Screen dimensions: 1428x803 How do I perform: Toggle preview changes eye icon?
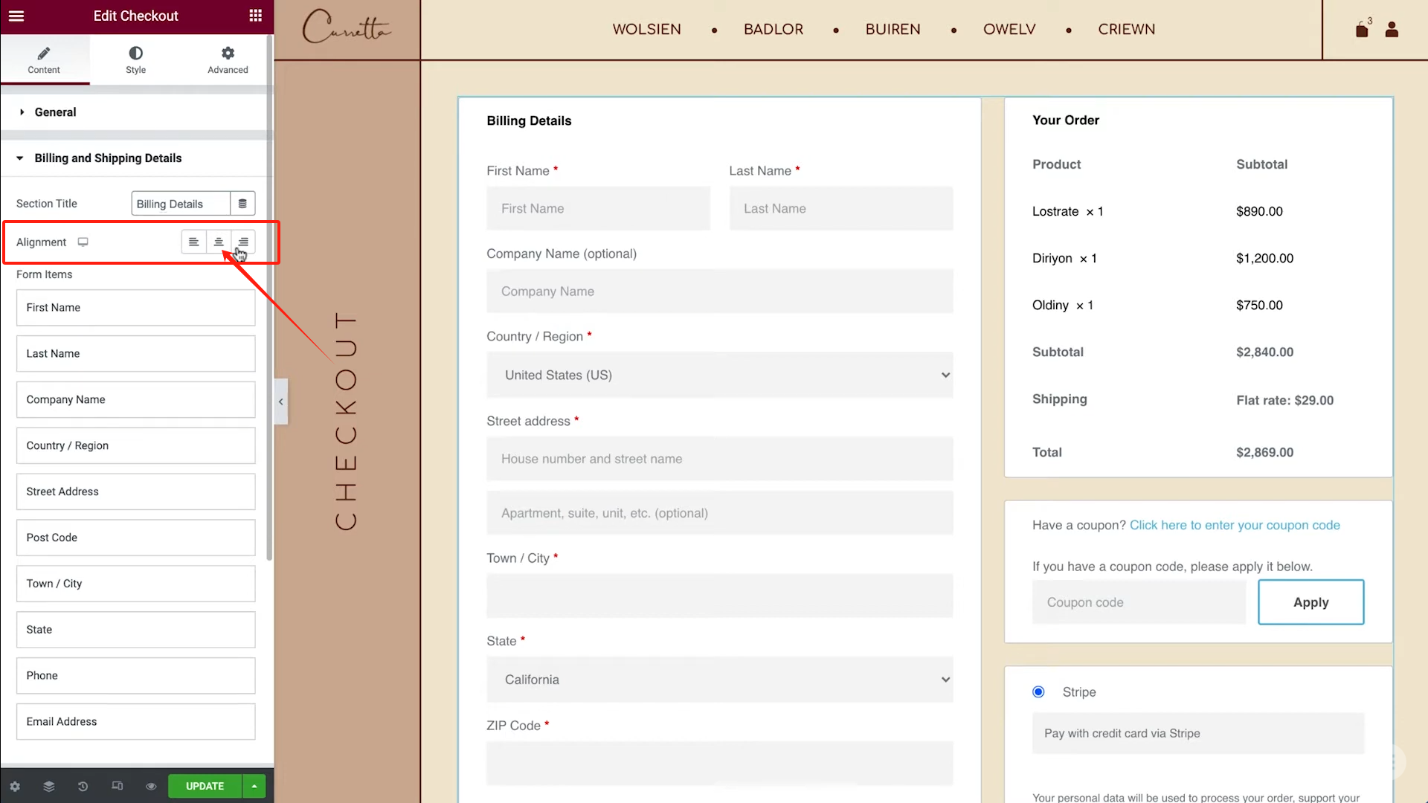[151, 786]
